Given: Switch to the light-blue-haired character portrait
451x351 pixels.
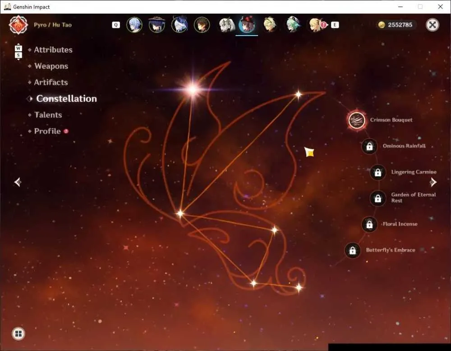Looking at the screenshot, I should point(134,25).
